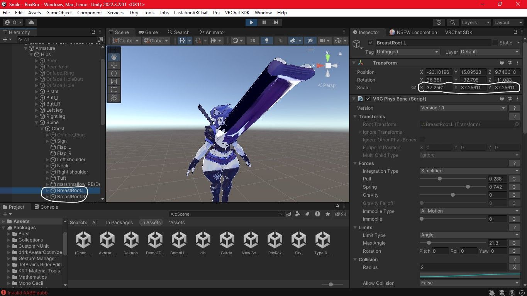Click the draw mode shading icon
527x296 pixels.
pyautogui.click(x=235, y=41)
